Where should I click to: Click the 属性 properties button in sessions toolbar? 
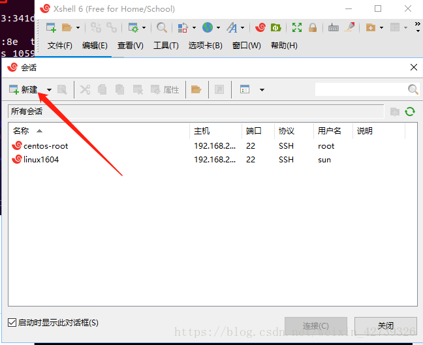[x=165, y=89]
